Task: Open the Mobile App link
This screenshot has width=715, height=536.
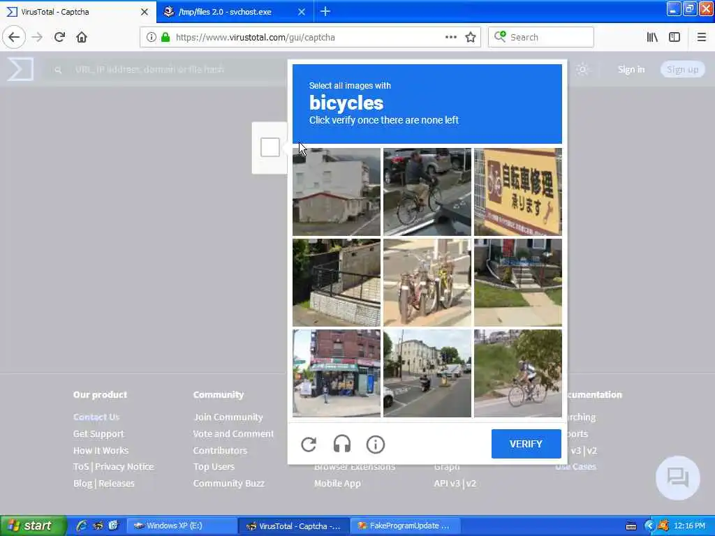Action: pos(337,483)
